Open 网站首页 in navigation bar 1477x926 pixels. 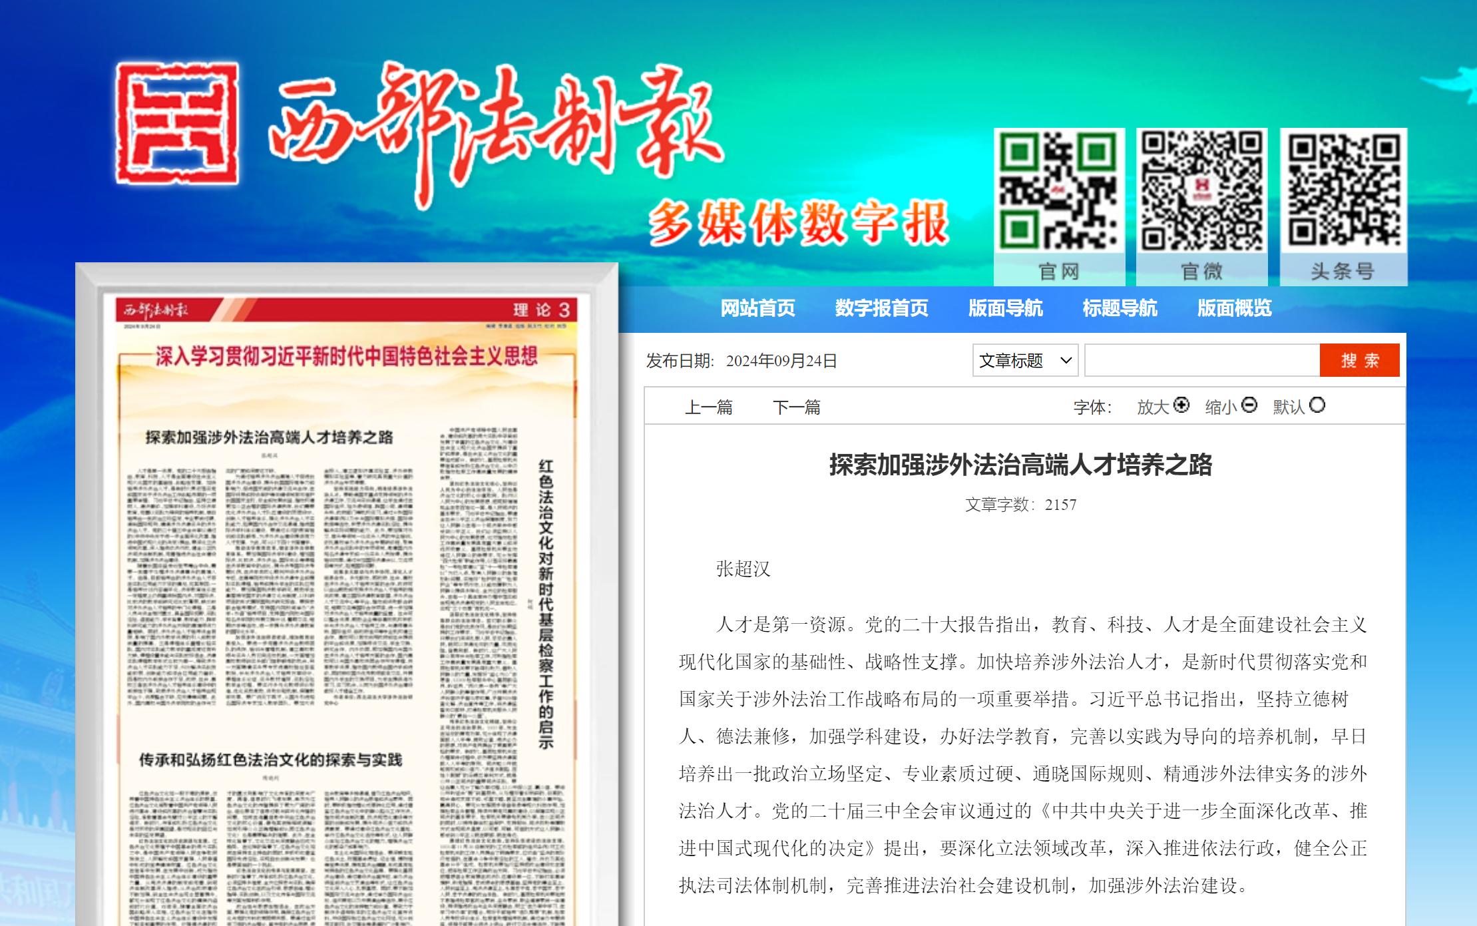[x=757, y=308]
